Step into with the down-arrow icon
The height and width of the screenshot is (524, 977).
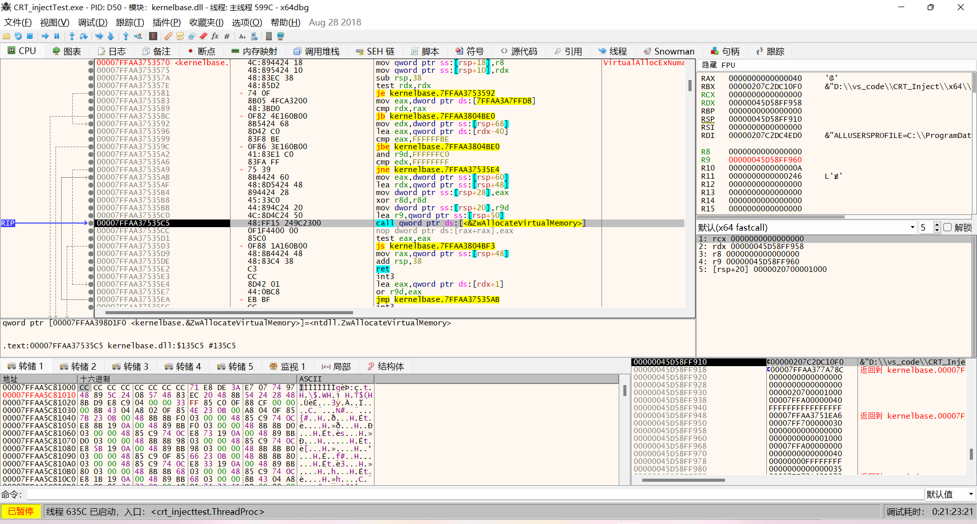(72, 36)
